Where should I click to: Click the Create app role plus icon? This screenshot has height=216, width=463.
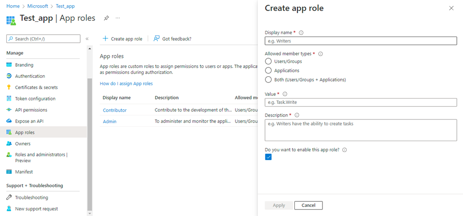click(x=105, y=39)
